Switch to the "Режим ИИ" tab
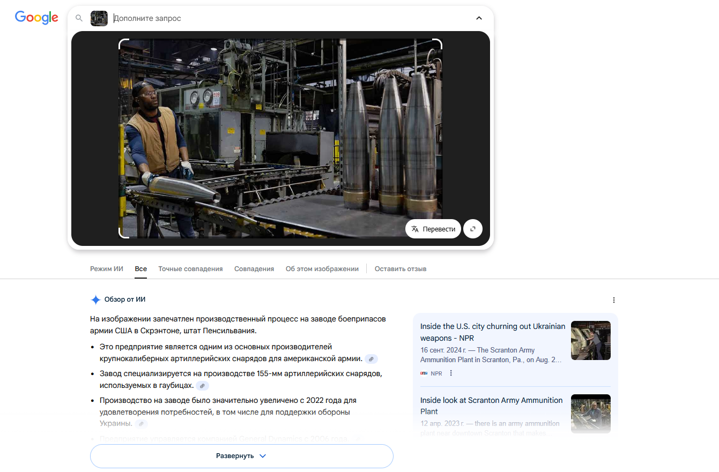The width and height of the screenshot is (719, 472). (107, 269)
